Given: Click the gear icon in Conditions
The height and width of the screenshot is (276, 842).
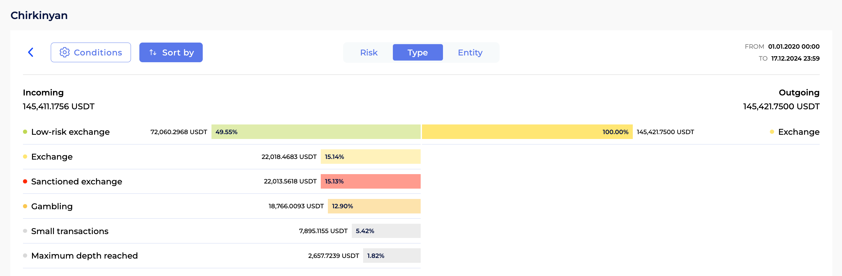Looking at the screenshot, I should [64, 53].
